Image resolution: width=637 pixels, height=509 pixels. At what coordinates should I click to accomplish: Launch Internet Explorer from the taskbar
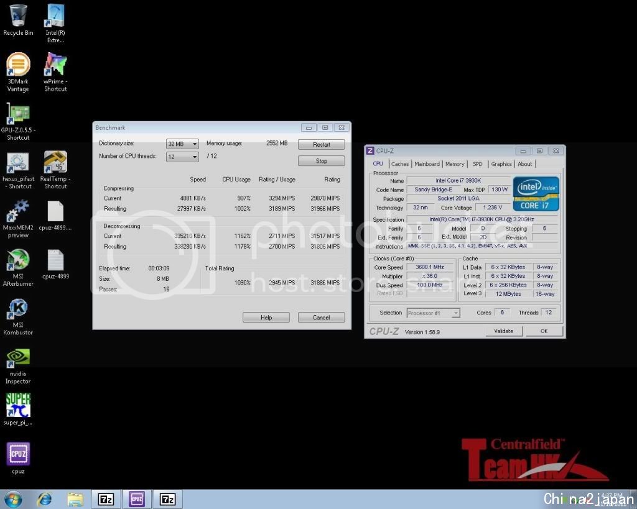pos(44,499)
